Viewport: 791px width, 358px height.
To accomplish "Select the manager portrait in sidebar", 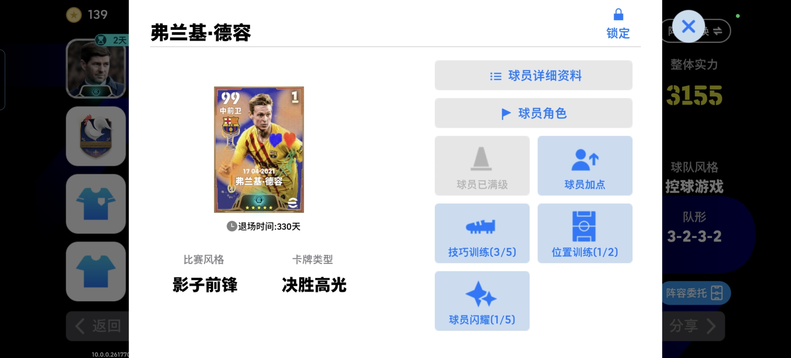I will (96, 68).
